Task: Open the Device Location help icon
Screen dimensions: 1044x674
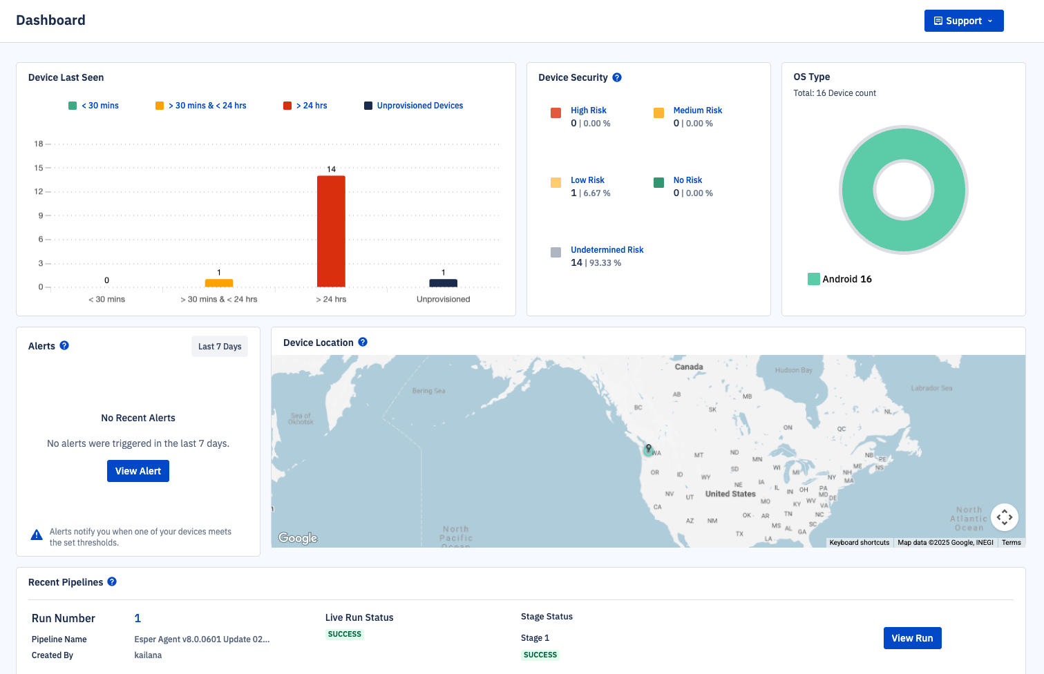Action: pos(363,342)
